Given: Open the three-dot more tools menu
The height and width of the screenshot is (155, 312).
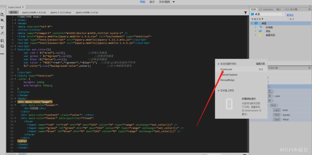Looking at the screenshot, I should tap(2, 54).
